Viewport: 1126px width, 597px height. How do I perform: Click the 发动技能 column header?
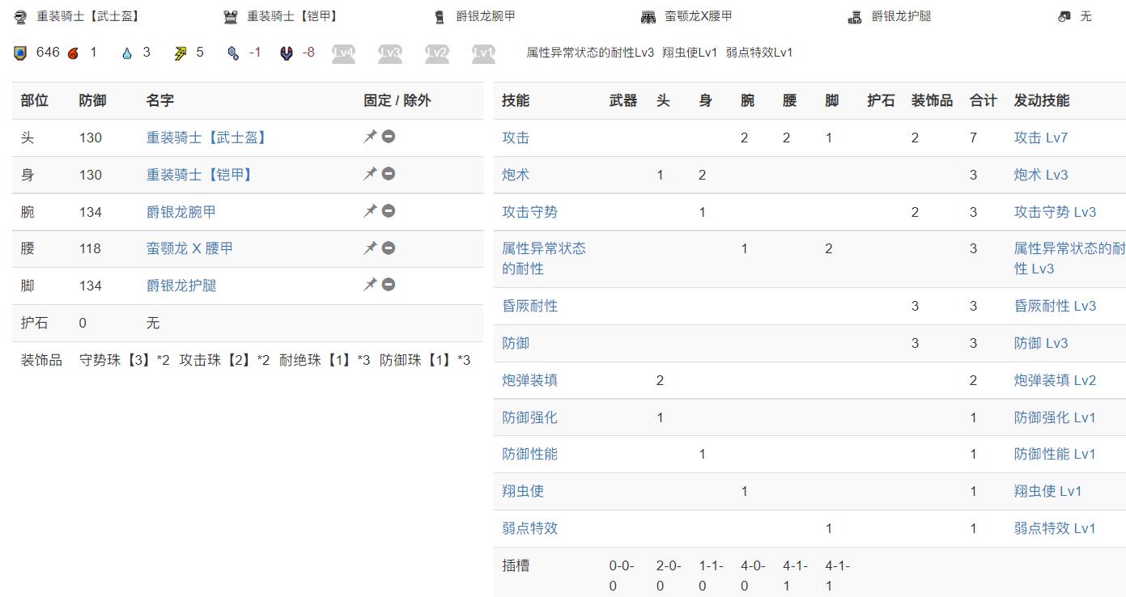point(1041,100)
